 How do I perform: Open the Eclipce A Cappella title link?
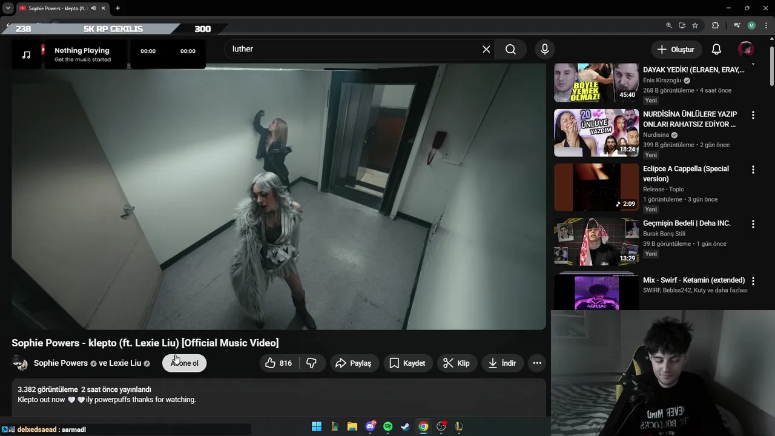click(686, 174)
